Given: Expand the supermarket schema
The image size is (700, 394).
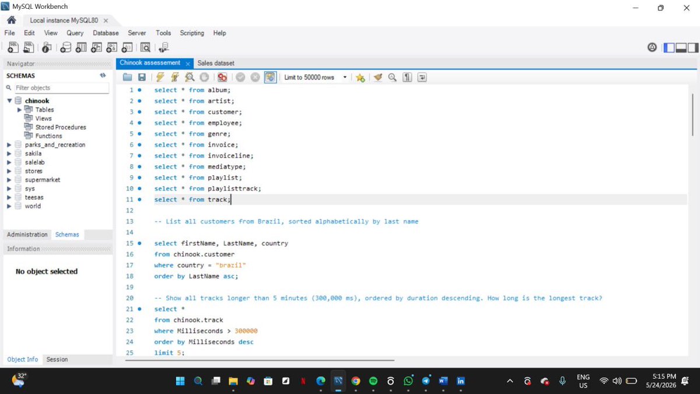Looking at the screenshot, I should click(x=9, y=180).
